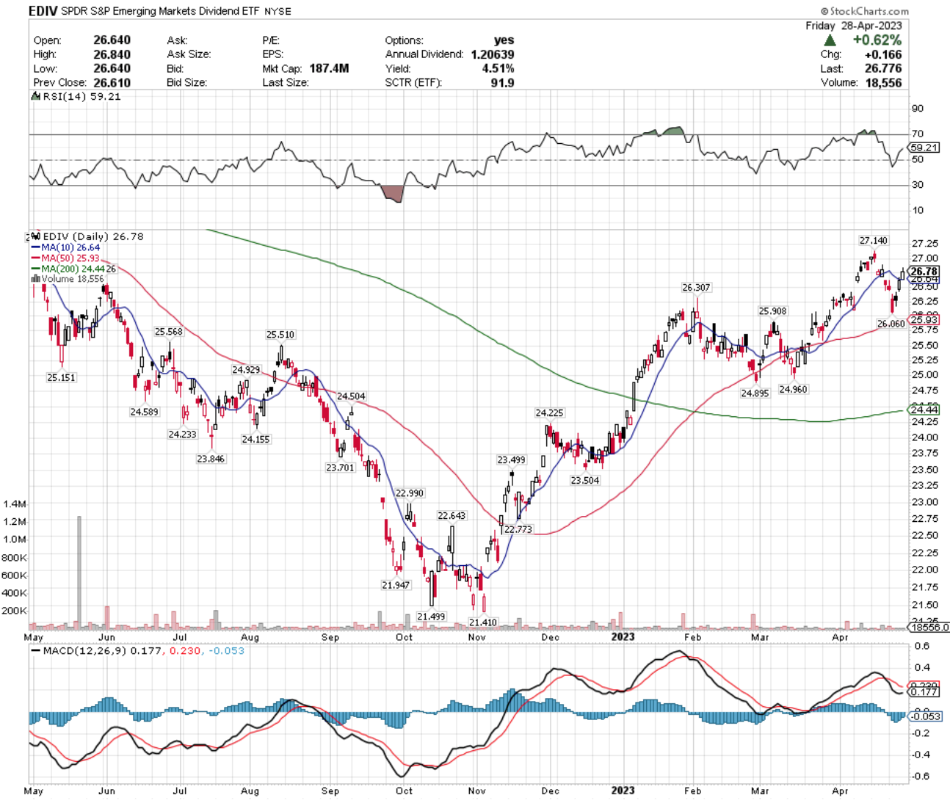Click the 26.307 price label near February

point(696,287)
